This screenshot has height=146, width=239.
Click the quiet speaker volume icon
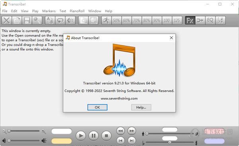pos(4,141)
